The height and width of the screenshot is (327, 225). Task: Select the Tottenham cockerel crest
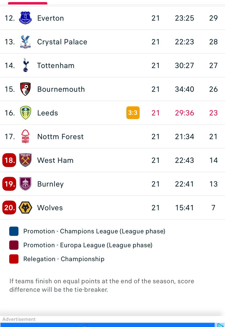(26, 65)
